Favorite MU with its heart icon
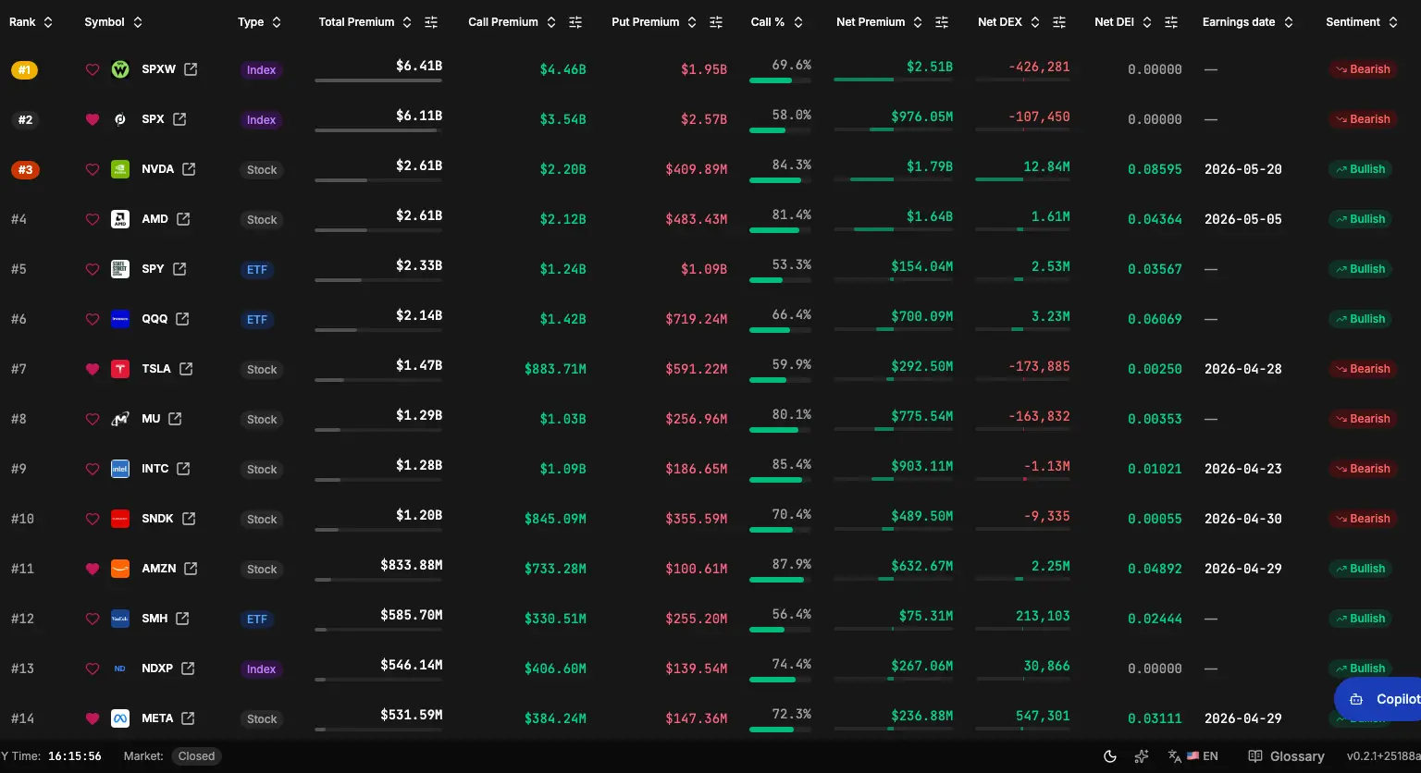This screenshot has width=1421, height=773. tap(93, 419)
